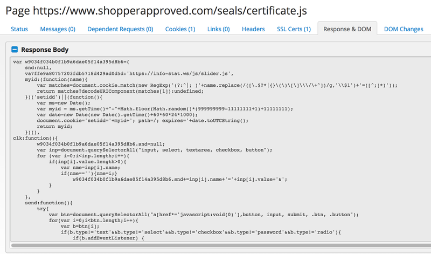This screenshot has width=431, height=254.
Task: Click the Math.floor(Math.random() line
Action: [165, 109]
